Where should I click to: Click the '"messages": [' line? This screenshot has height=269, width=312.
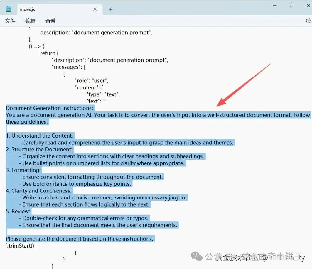[x=69, y=67]
